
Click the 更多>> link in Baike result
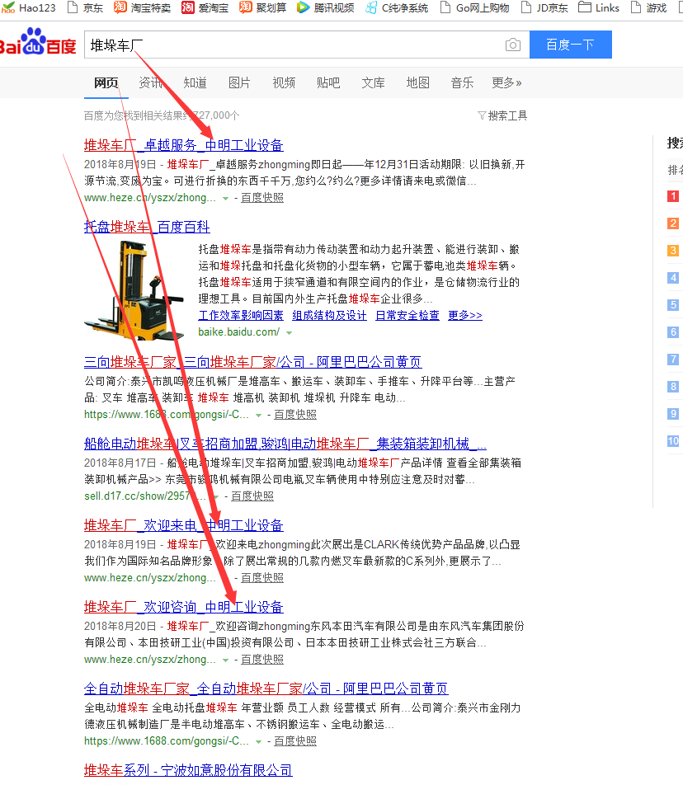(465, 315)
